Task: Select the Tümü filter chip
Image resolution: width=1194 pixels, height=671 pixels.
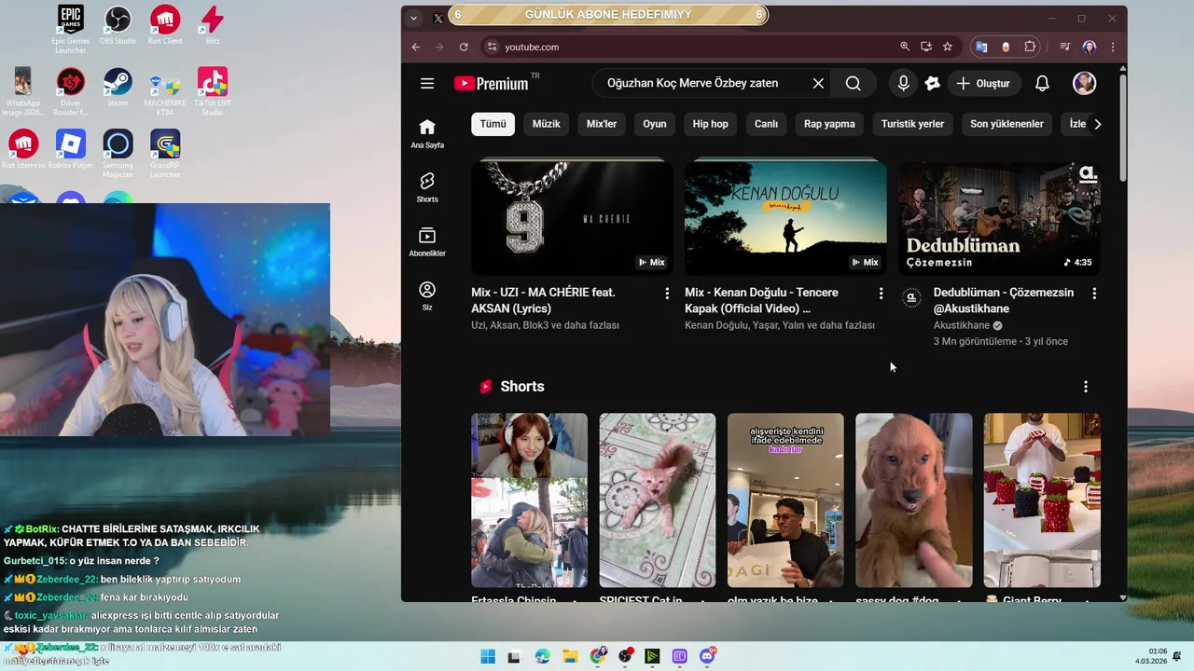Action: coord(493,124)
